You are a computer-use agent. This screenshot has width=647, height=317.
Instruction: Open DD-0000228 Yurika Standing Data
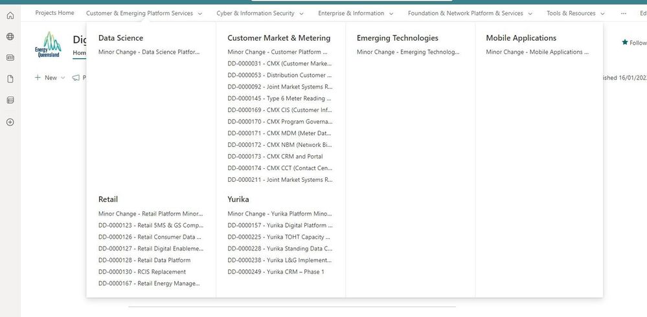pyautogui.click(x=280, y=248)
